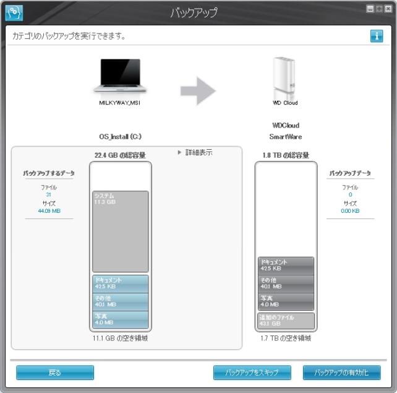Open the blue info help icon

point(377,36)
